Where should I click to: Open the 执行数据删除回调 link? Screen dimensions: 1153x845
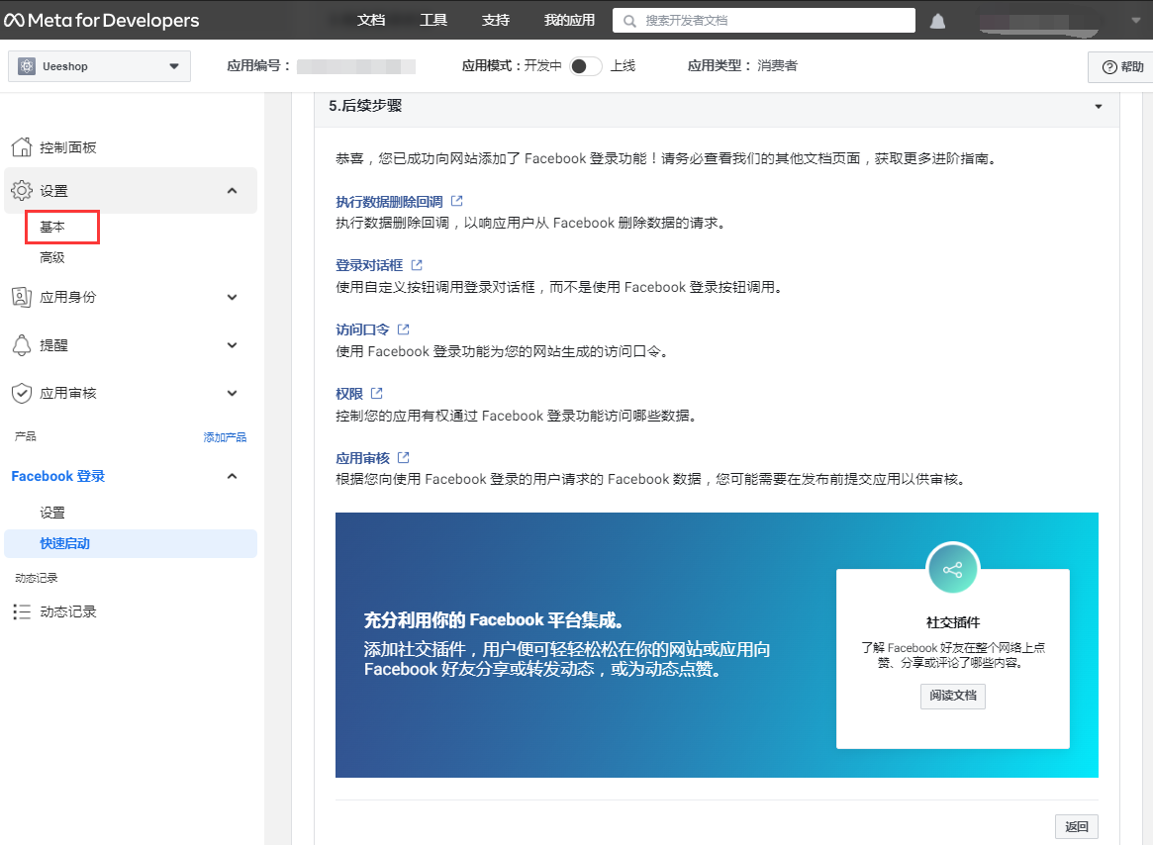[390, 202]
